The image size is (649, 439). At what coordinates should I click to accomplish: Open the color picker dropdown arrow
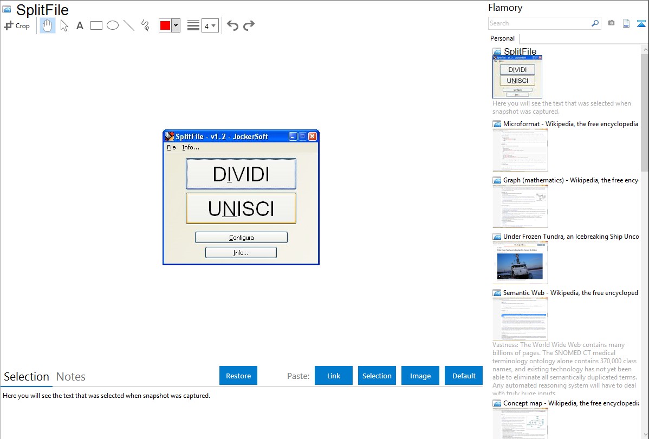click(176, 25)
